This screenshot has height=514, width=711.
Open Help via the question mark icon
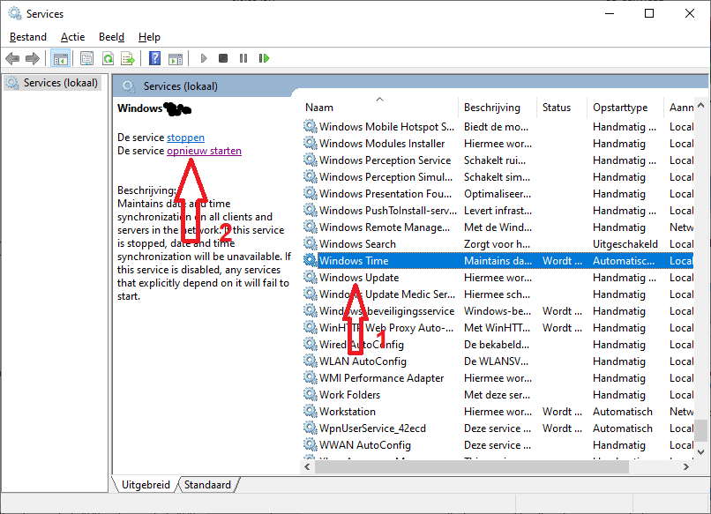click(x=154, y=58)
